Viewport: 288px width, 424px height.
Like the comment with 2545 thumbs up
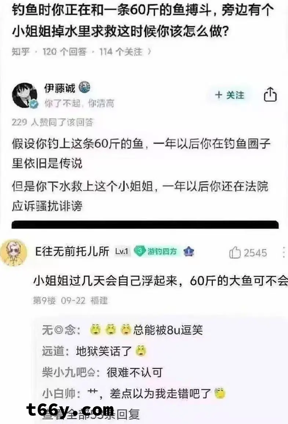point(234,253)
